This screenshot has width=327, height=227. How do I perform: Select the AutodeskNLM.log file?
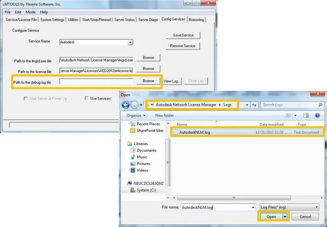point(247,132)
